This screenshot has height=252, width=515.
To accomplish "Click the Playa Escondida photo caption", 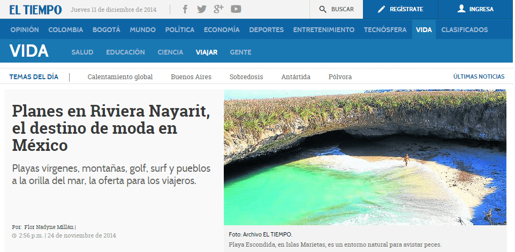I will click(335, 245).
